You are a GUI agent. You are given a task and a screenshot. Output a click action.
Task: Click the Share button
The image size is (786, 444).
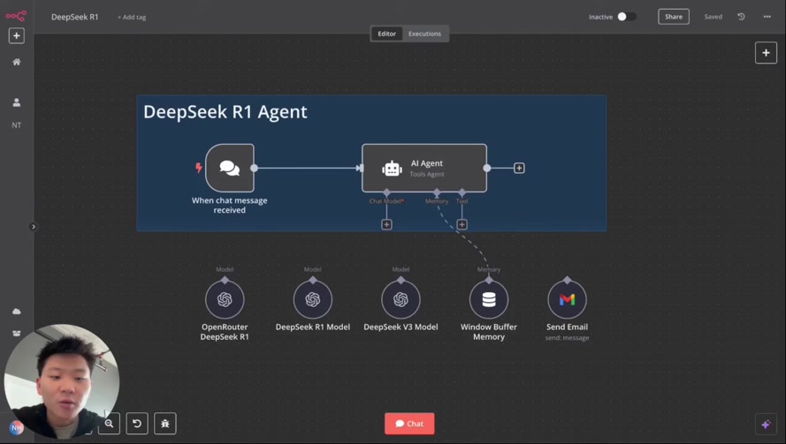coord(673,17)
